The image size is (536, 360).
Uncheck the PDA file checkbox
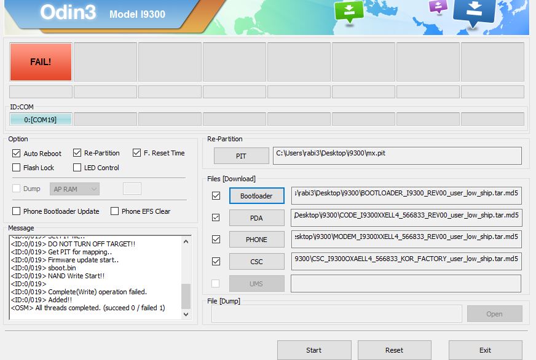point(216,217)
